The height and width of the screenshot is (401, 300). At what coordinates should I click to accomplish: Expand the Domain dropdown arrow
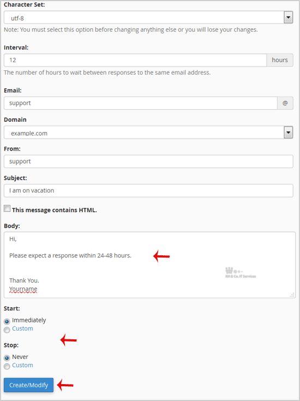(288, 133)
